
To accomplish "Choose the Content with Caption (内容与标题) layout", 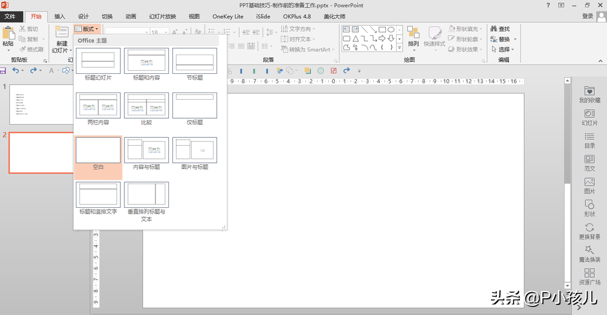I will 147,153.
